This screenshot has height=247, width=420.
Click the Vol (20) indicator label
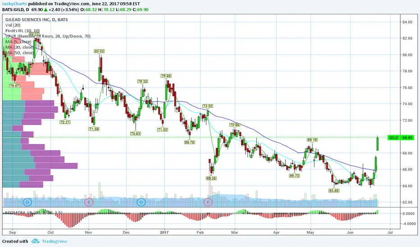[13, 25]
